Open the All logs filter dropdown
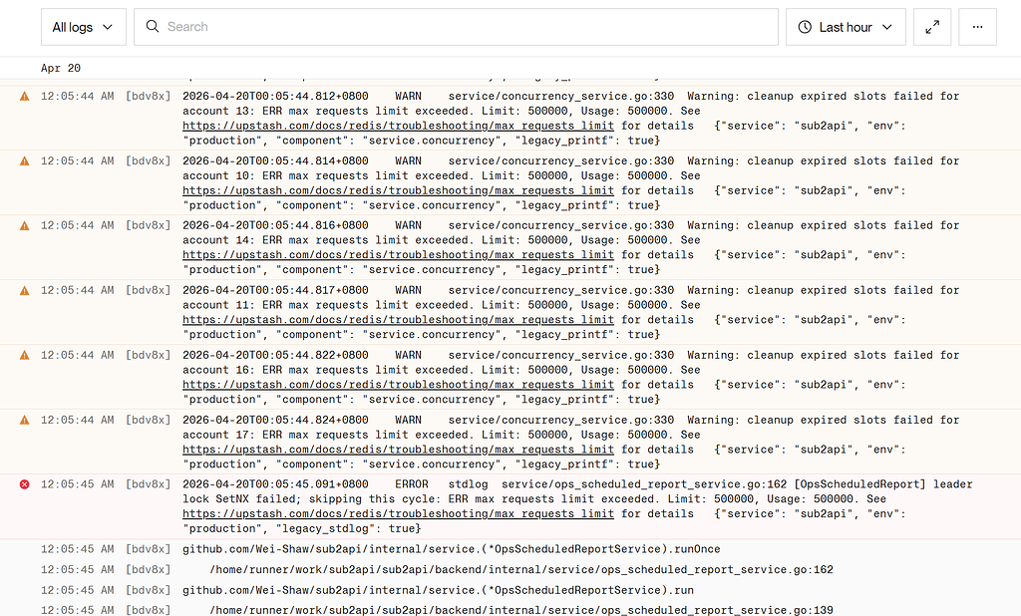 [x=84, y=27]
